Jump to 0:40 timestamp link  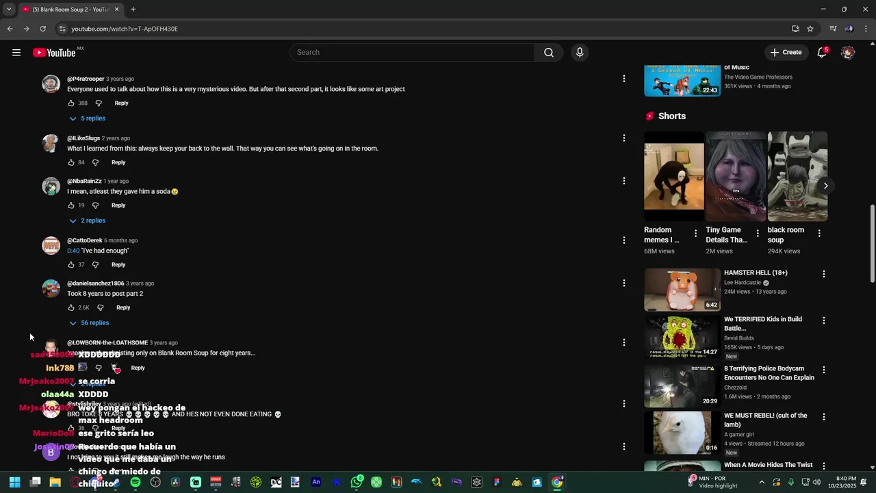[x=73, y=251]
